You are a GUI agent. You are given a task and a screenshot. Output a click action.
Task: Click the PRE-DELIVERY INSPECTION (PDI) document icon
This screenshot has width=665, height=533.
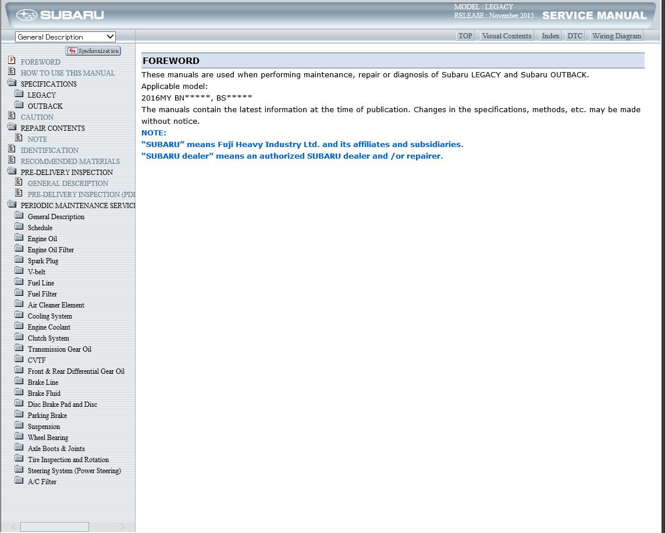pos(19,192)
